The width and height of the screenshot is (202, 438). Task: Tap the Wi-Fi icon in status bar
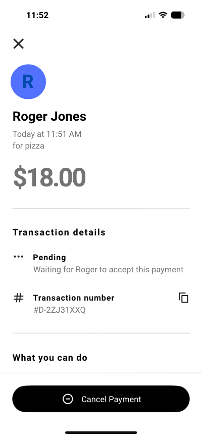click(163, 15)
